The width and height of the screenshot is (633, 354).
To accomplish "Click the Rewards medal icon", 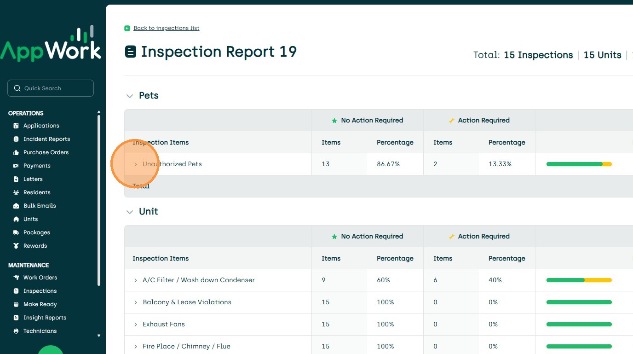I will pos(16,246).
